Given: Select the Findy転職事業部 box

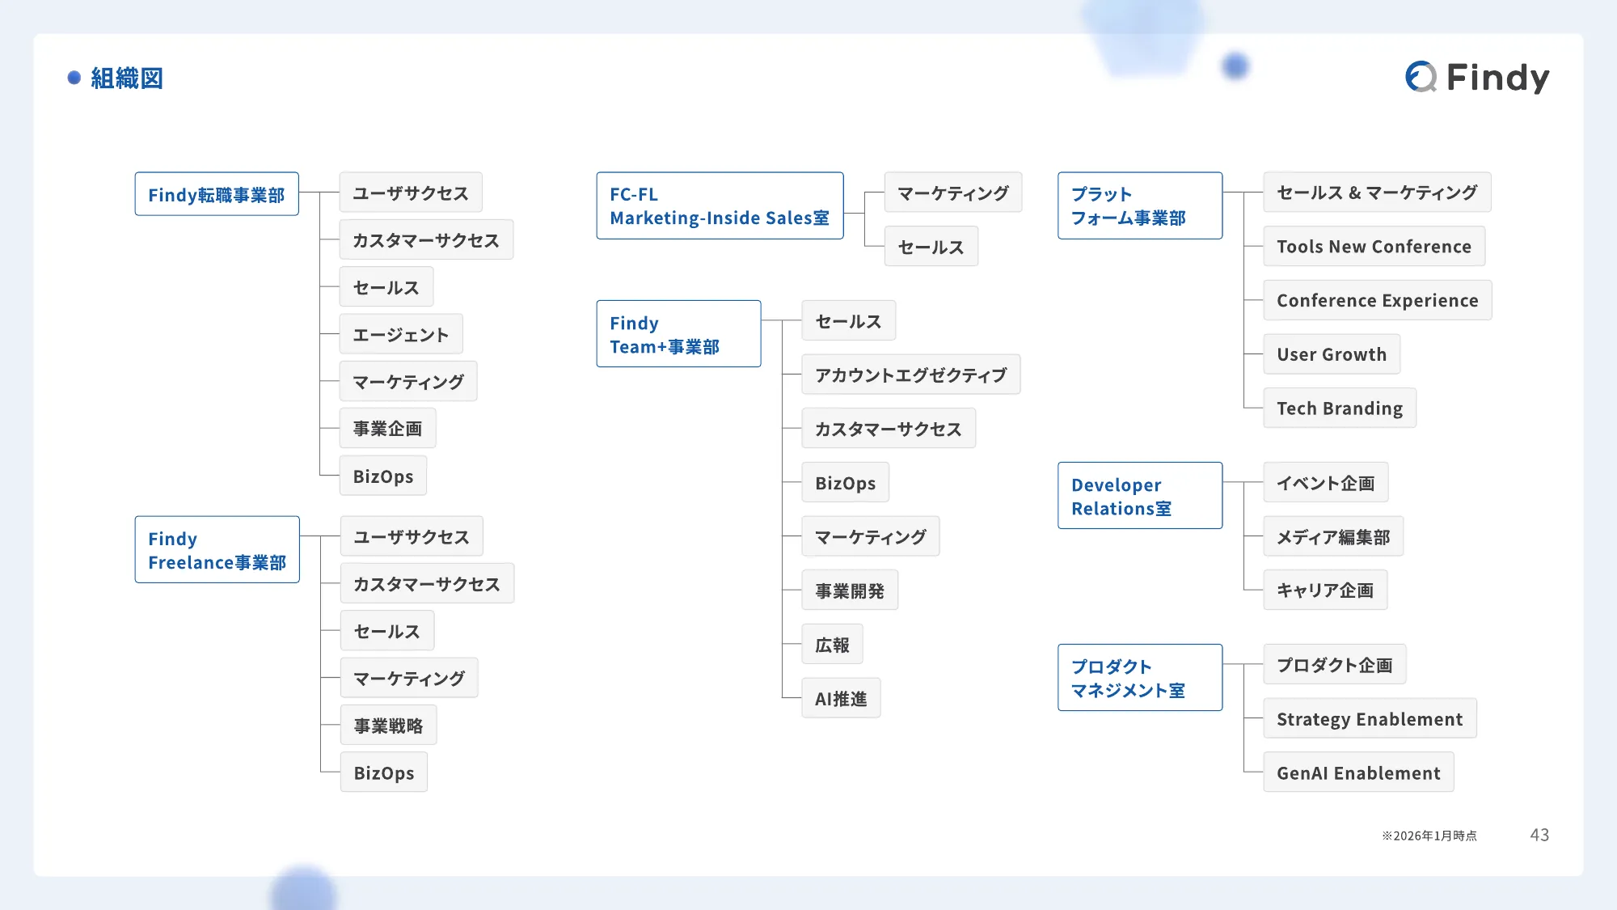Looking at the screenshot, I should 216,193.
